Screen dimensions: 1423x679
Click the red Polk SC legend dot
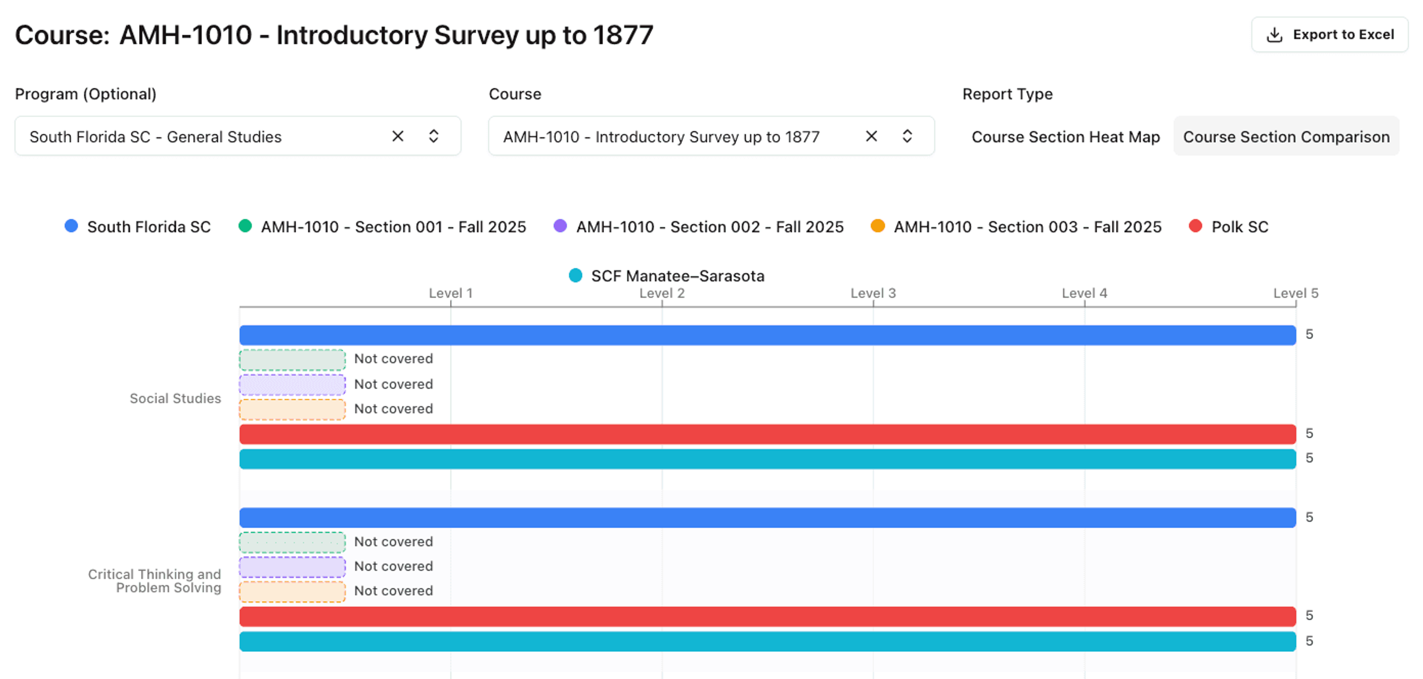[x=1195, y=226]
